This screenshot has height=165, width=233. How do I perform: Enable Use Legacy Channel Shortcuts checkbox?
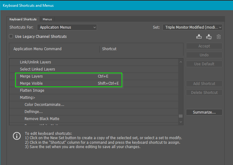point(11,36)
